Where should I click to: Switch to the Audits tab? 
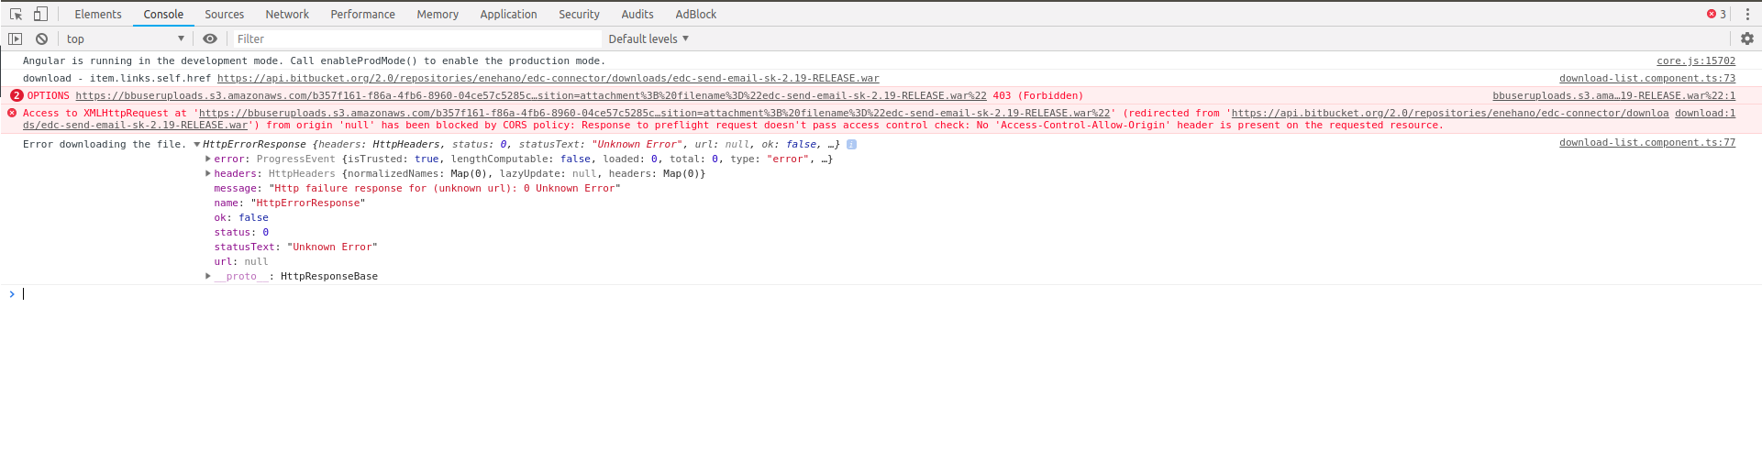[637, 14]
